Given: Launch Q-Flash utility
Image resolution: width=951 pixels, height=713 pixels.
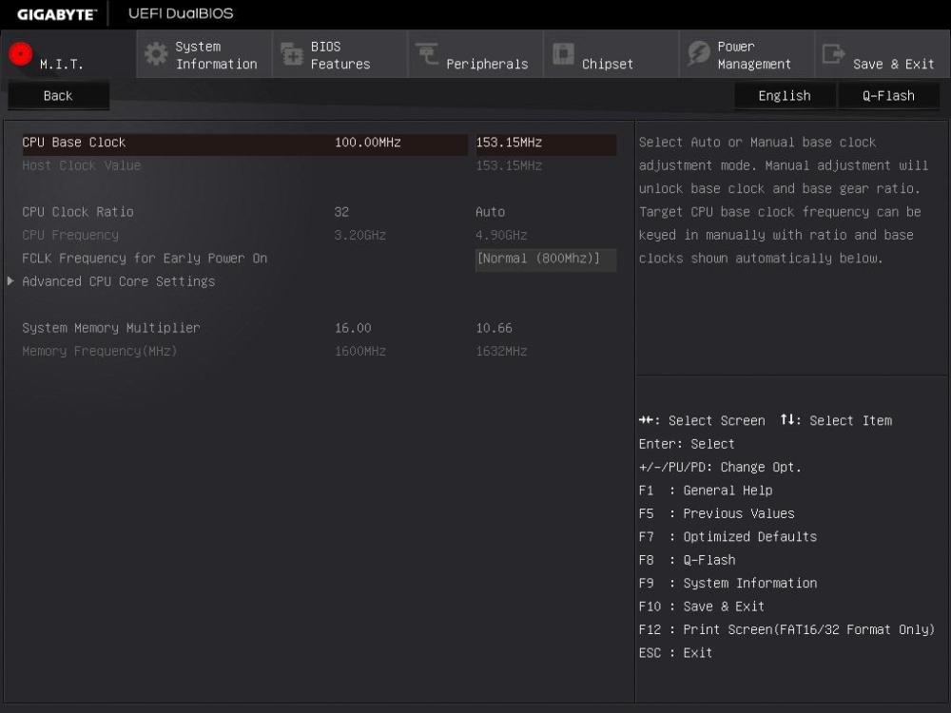Looking at the screenshot, I should [x=889, y=95].
